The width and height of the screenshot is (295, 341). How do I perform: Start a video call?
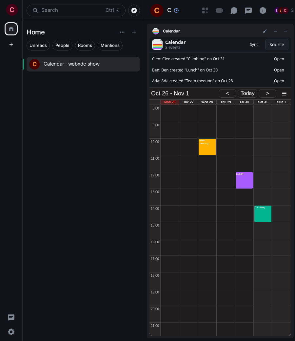(x=220, y=10)
